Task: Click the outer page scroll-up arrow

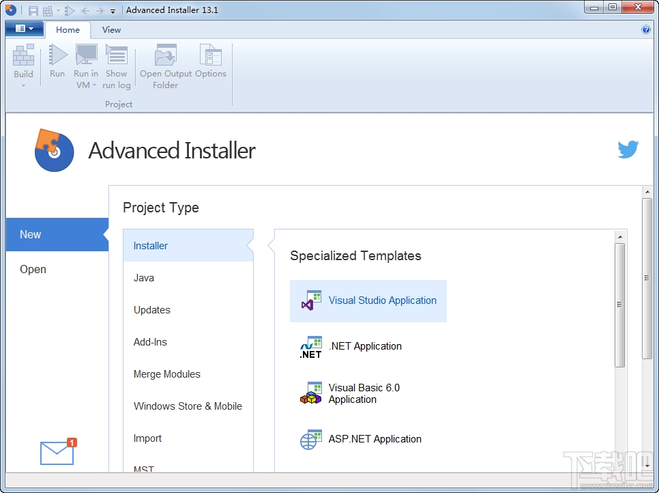Action: pos(647,192)
